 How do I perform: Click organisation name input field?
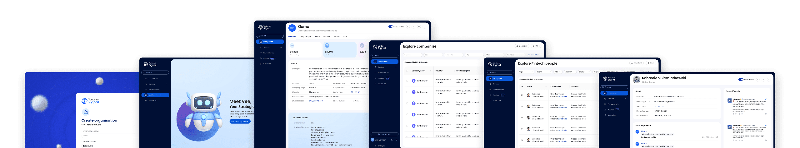[111, 136]
